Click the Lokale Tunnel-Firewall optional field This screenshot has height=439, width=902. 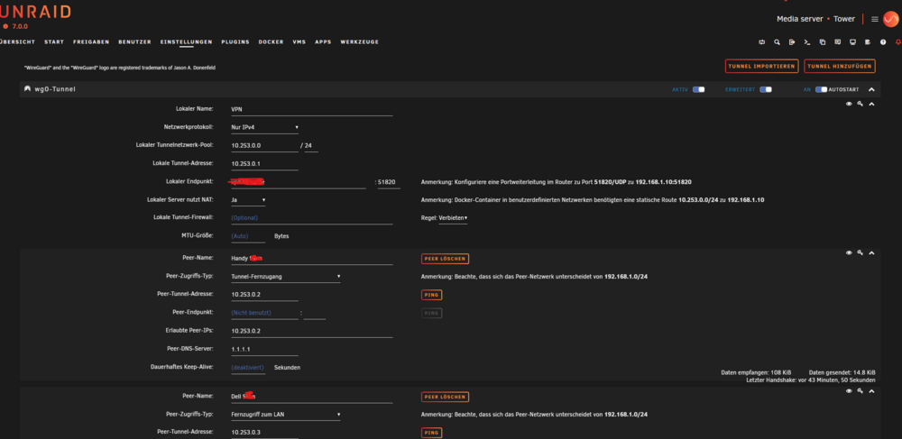point(311,218)
